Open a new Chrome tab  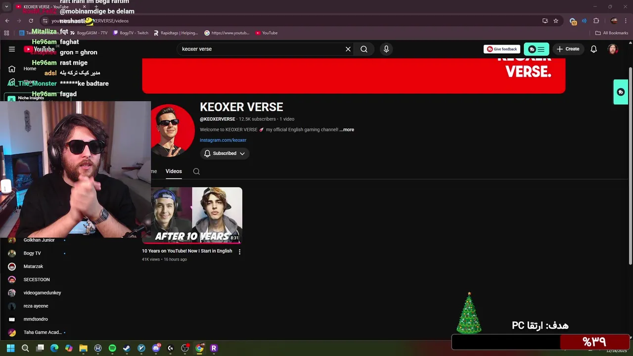click(96, 6)
